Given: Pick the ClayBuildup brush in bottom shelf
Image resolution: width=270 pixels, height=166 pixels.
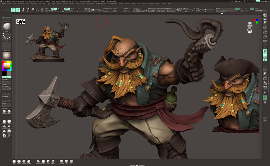Looking at the screenshot, I should (x=14, y=162).
